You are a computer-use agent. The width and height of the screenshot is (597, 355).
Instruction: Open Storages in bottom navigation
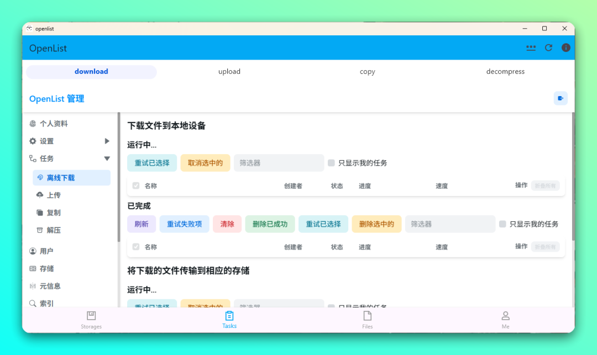pos(91,320)
